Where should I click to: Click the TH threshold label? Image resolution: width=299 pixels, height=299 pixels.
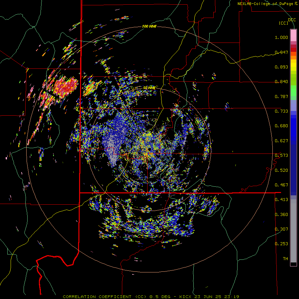point(285,259)
